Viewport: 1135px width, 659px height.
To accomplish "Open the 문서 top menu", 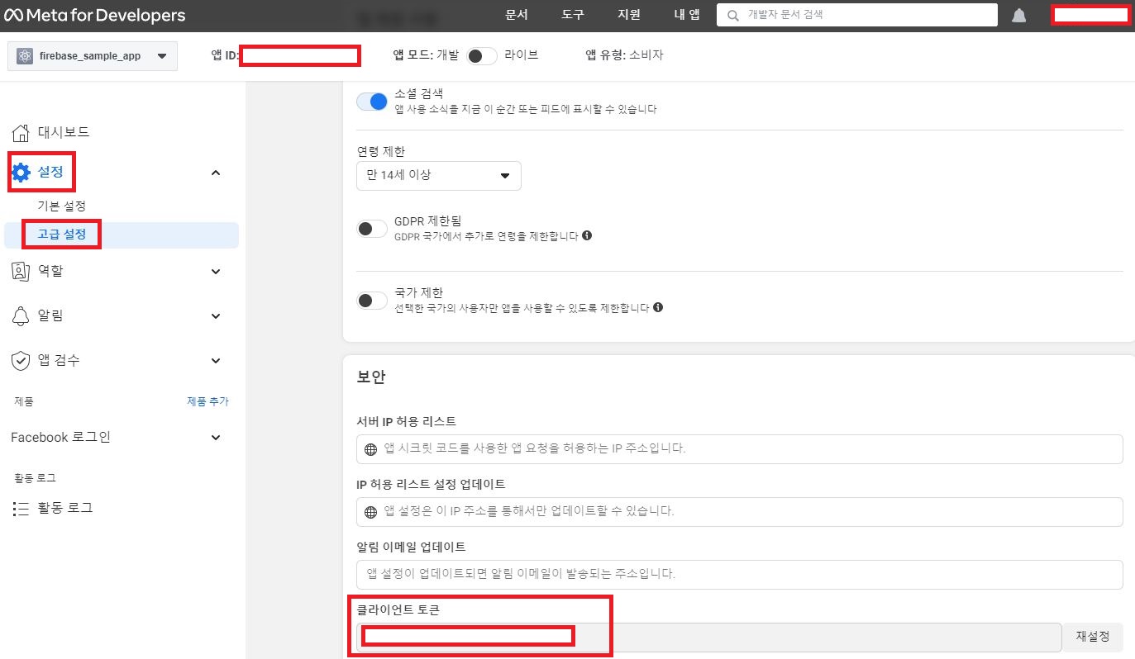I will pyautogui.click(x=516, y=15).
